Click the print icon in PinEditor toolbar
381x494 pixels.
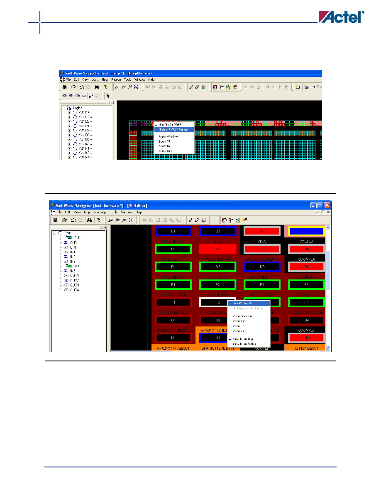[x=64, y=220]
